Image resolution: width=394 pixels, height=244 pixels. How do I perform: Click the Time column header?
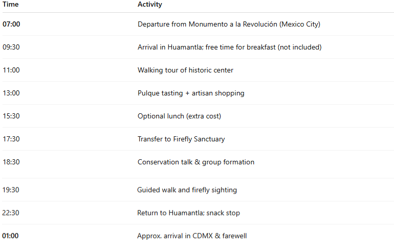pos(11,4)
